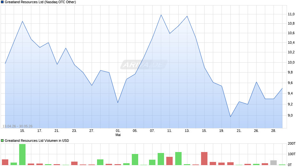The height and width of the screenshot is (168, 300).
Task: Click the blue legend square beside Greatland Resources title
Action: pyautogui.click(x=2, y=2)
